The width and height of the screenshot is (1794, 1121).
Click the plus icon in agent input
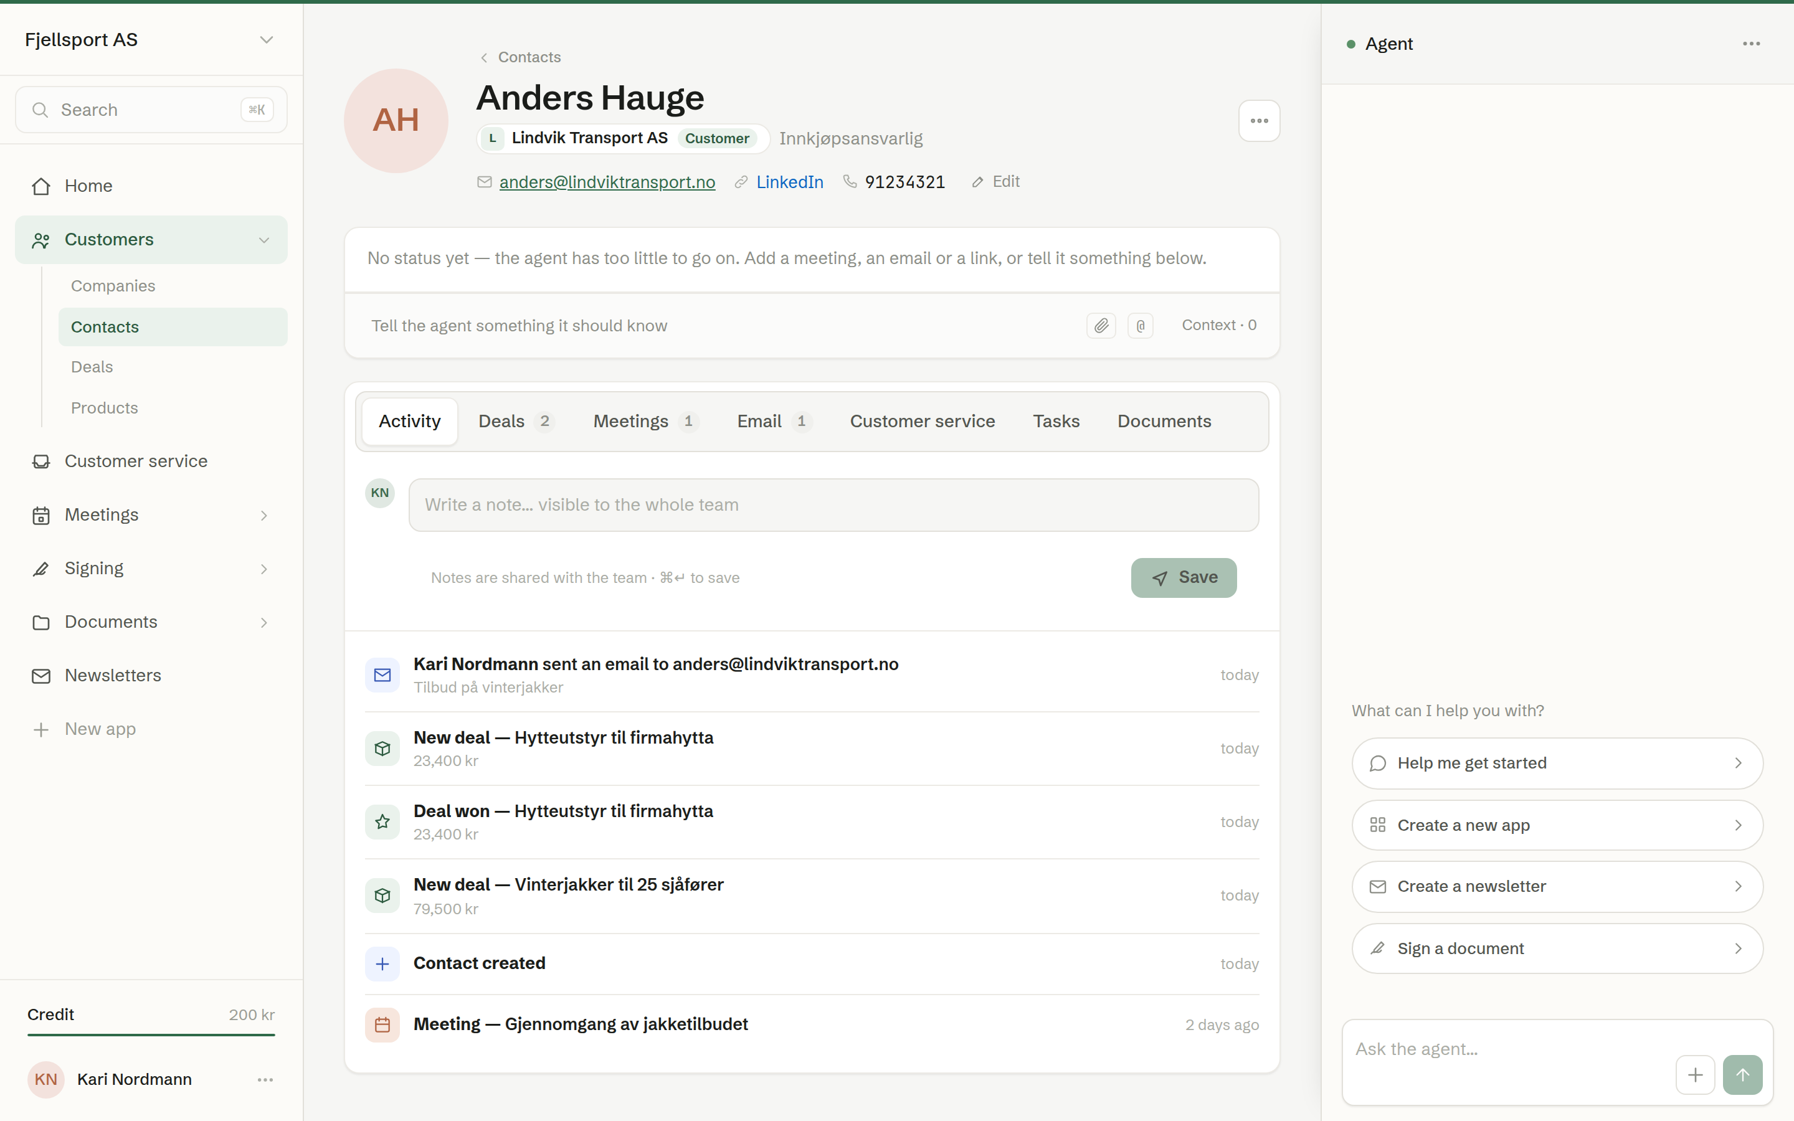click(1695, 1074)
